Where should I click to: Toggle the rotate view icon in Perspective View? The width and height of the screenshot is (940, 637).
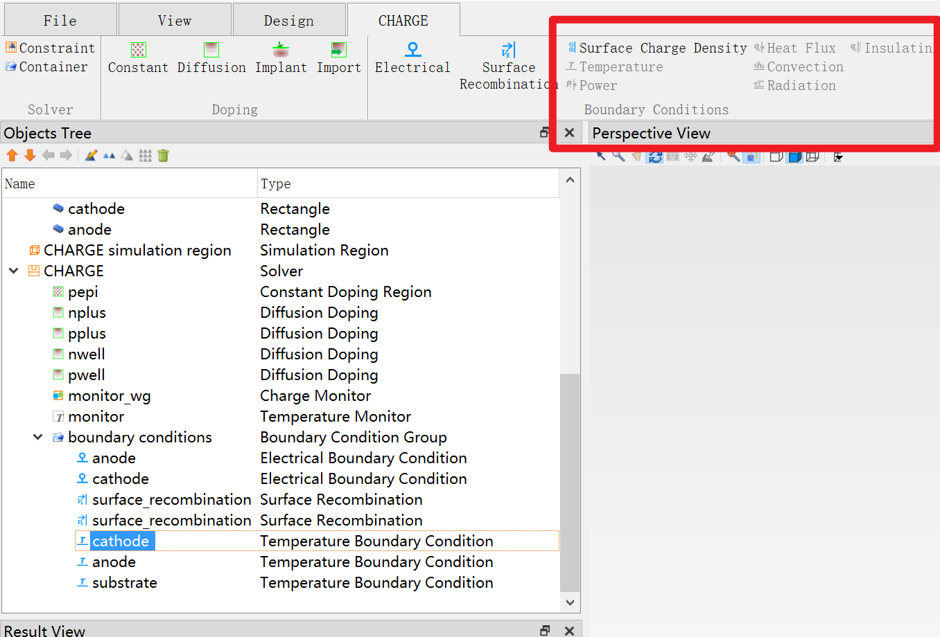[654, 157]
